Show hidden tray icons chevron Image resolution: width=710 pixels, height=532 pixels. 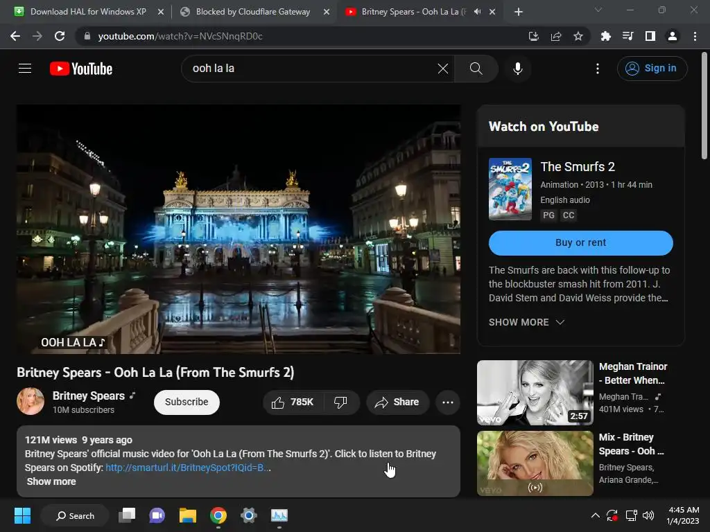pos(595,515)
